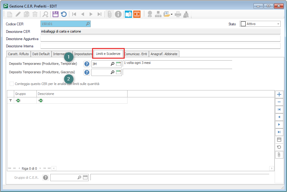Open the Anagraf. Abbinate tab

[x=164, y=54]
